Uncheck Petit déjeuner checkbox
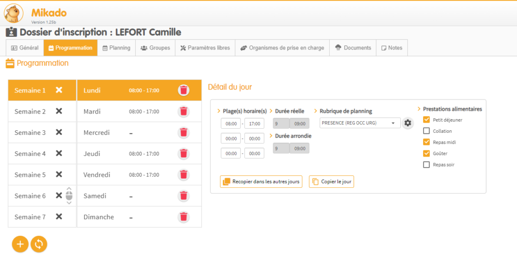This screenshot has width=517, height=254. click(427, 120)
